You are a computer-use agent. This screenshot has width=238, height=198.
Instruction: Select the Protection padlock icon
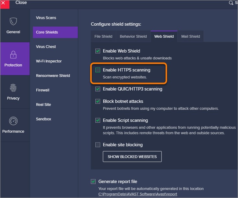tap(13, 55)
